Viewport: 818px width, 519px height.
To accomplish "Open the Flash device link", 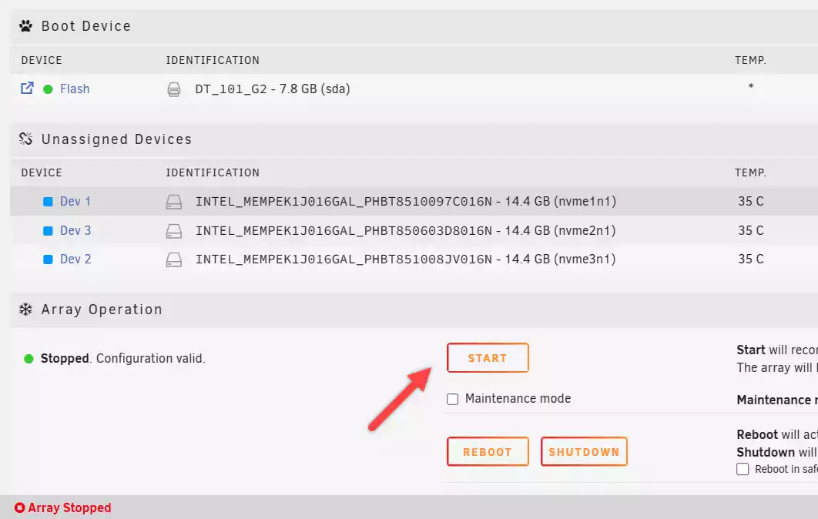I will coord(75,89).
